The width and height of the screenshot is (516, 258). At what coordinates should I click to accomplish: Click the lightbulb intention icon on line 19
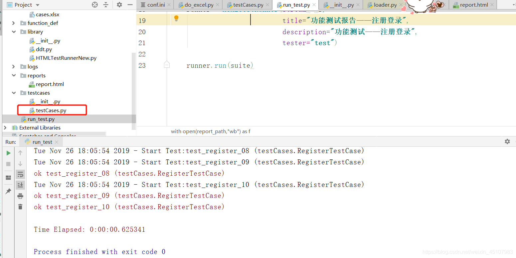(x=176, y=19)
